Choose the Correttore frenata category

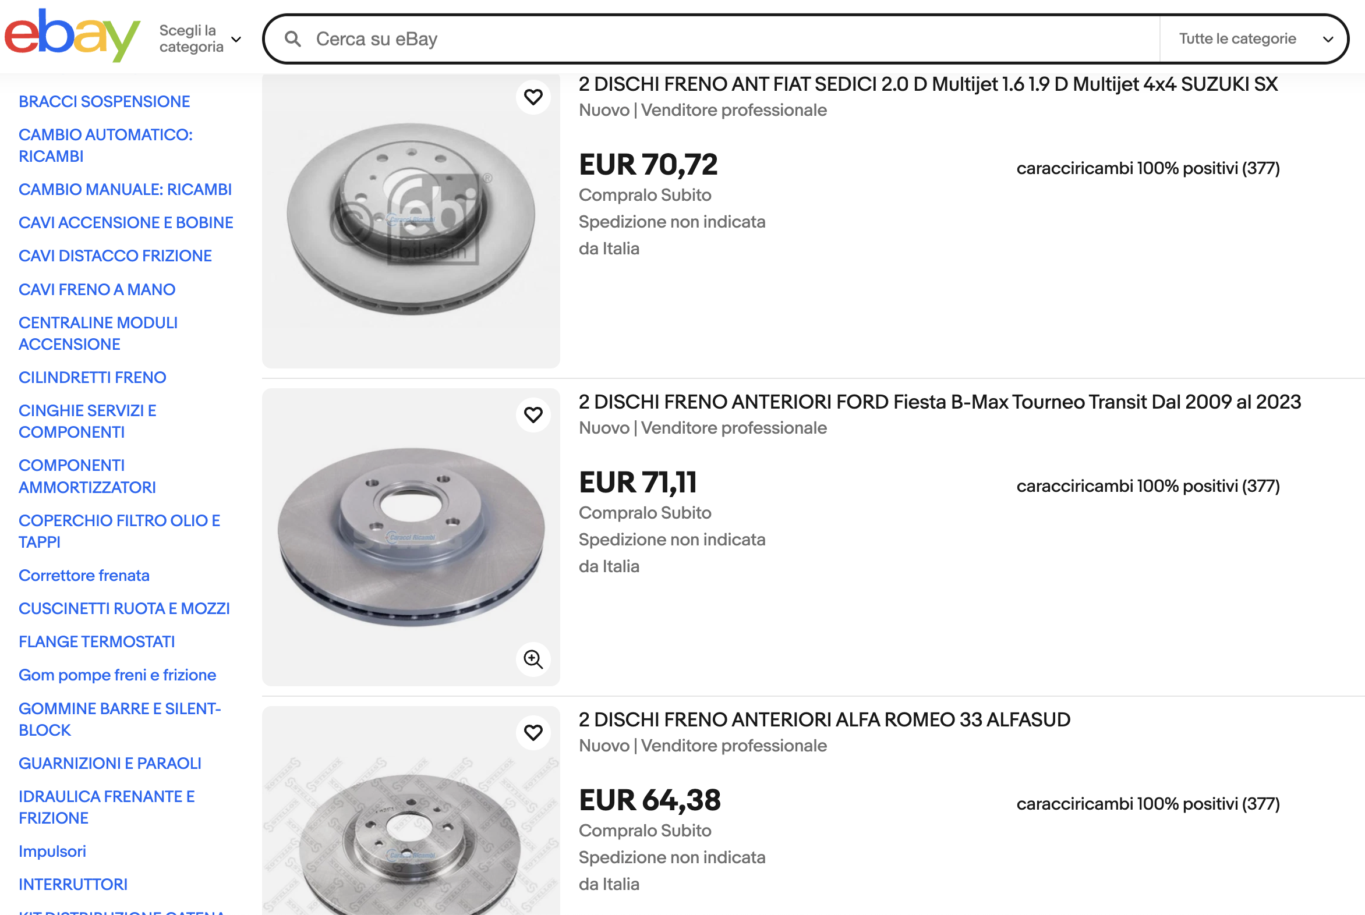coord(84,576)
